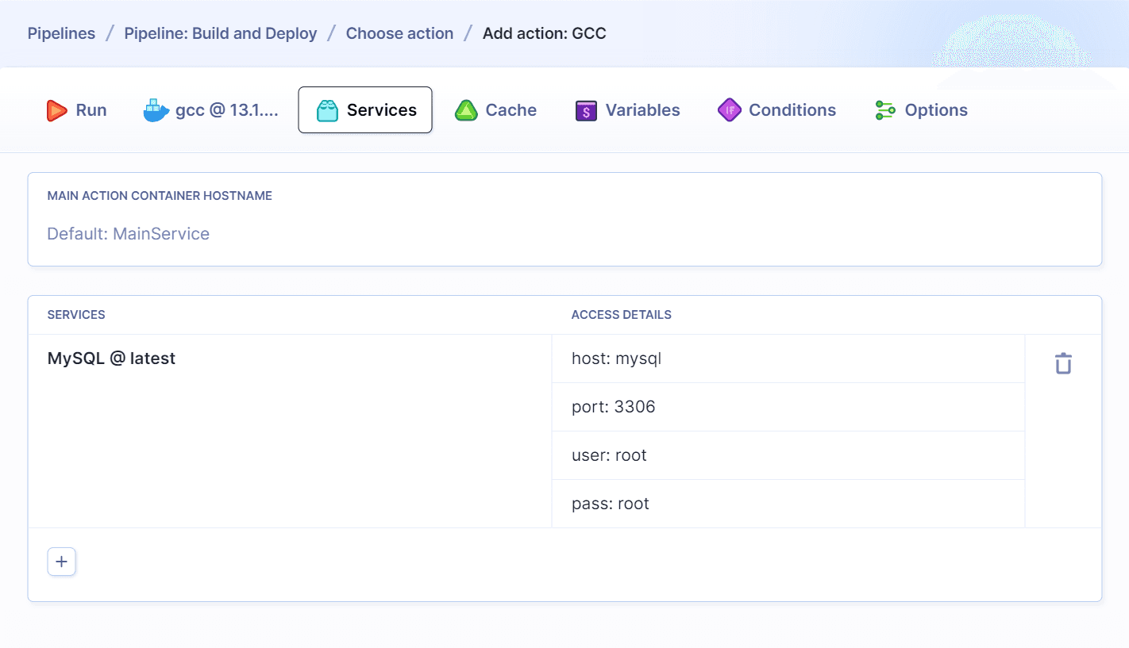Delete the MySQL service via trash icon
Screen dimensions: 1129x648
point(1063,362)
